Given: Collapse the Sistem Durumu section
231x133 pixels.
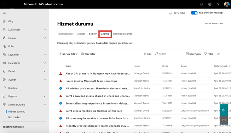Looking at the screenshot, I should click(45, 104).
